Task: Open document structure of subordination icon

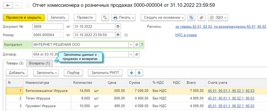Action: 191,17
